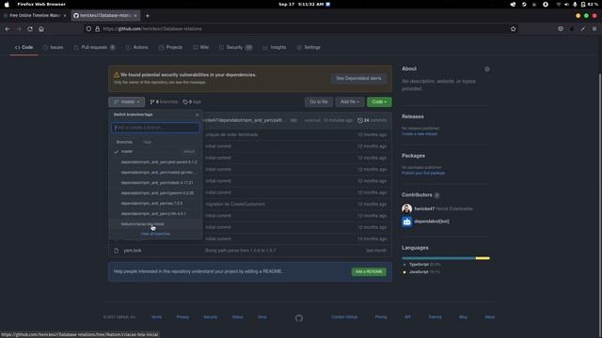Open a new browser tab with plus

[148, 16]
